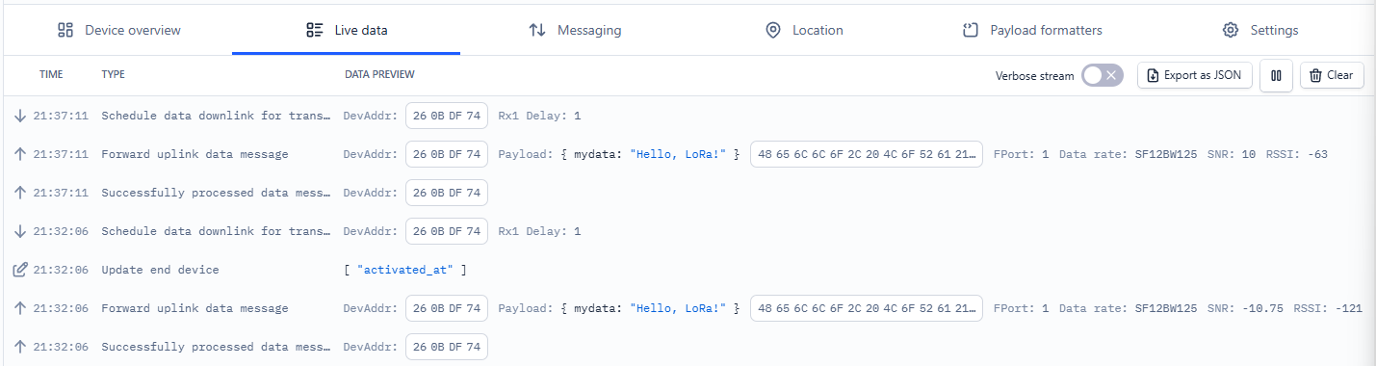Switch to the Messaging tab
The height and width of the screenshot is (366, 1376).
pos(575,30)
